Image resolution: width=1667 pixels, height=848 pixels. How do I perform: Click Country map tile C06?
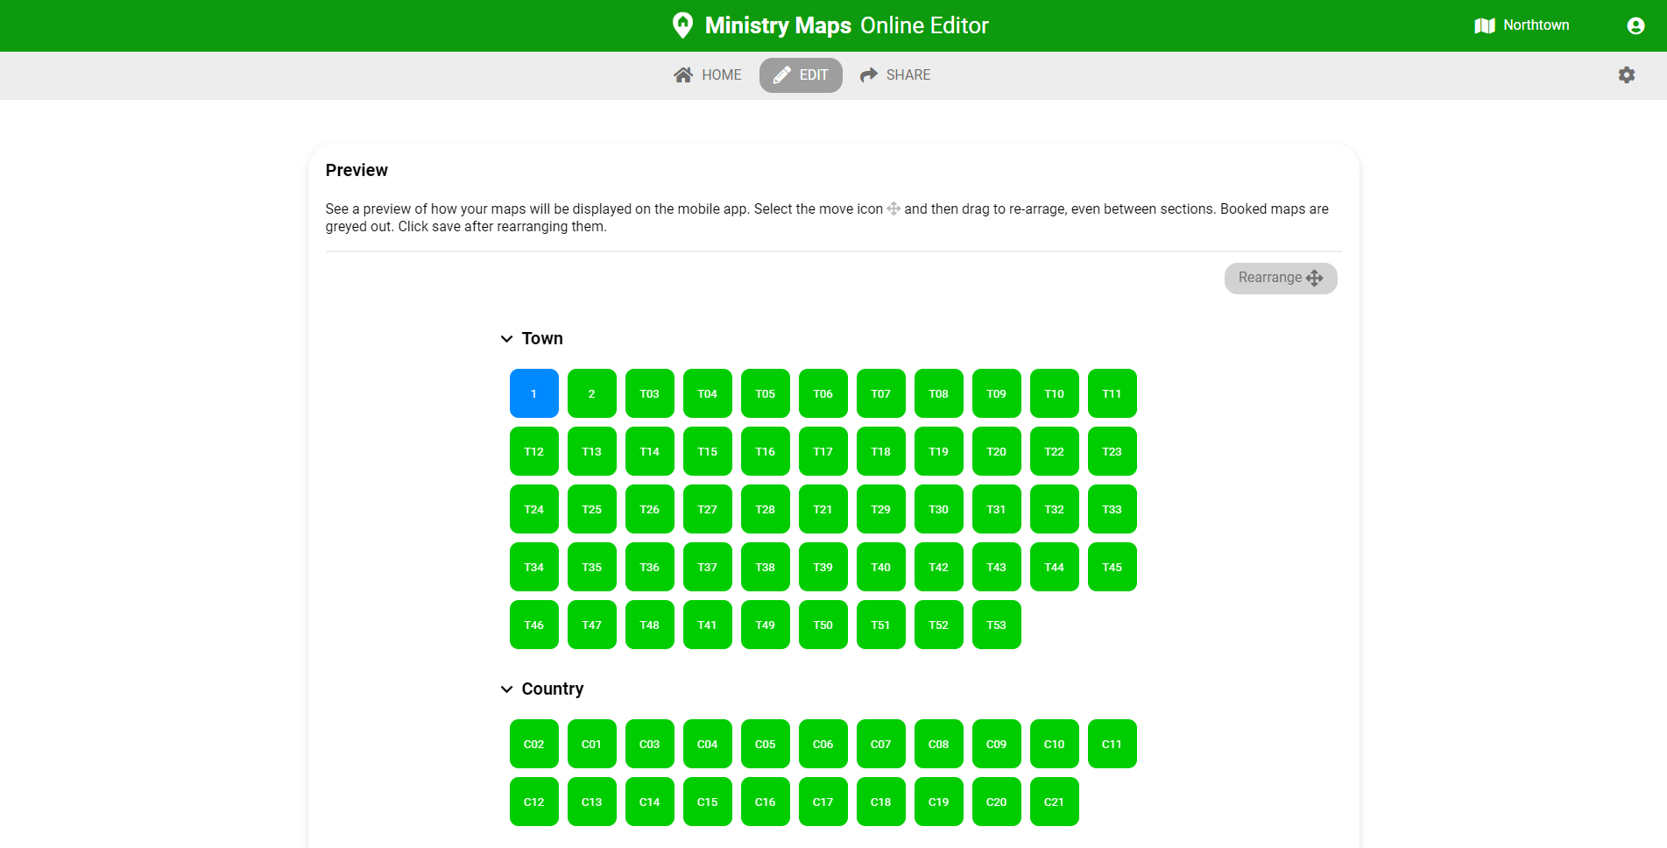(823, 744)
